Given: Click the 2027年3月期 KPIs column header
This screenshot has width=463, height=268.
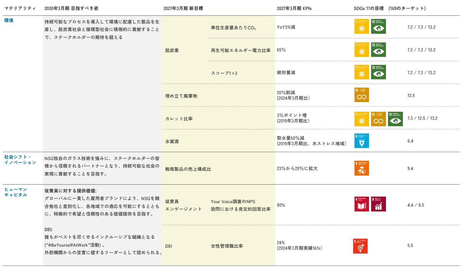Looking at the screenshot, I should click(294, 8).
